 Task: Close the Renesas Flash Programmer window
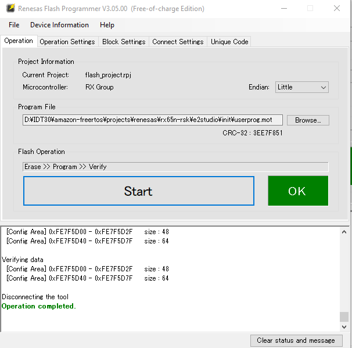(337, 9)
